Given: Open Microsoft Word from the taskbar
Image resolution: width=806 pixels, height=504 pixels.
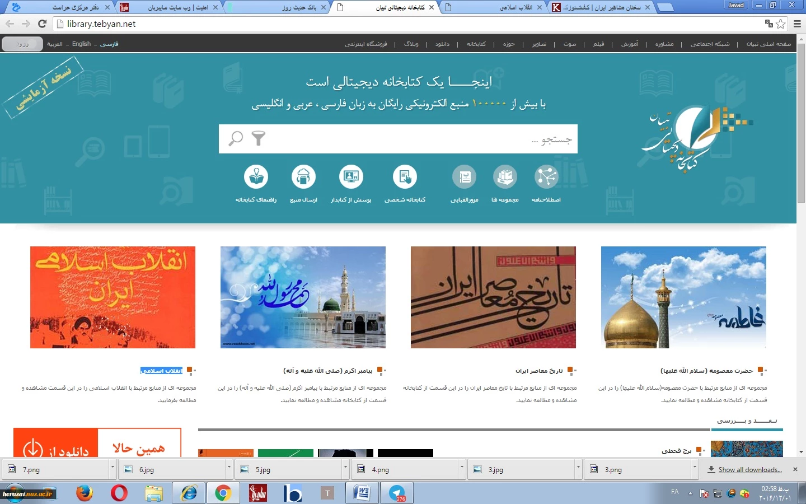Looking at the screenshot, I should pyautogui.click(x=362, y=493).
